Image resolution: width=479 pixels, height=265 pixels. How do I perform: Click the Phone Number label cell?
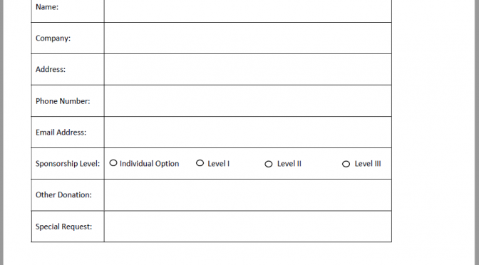[68, 101]
